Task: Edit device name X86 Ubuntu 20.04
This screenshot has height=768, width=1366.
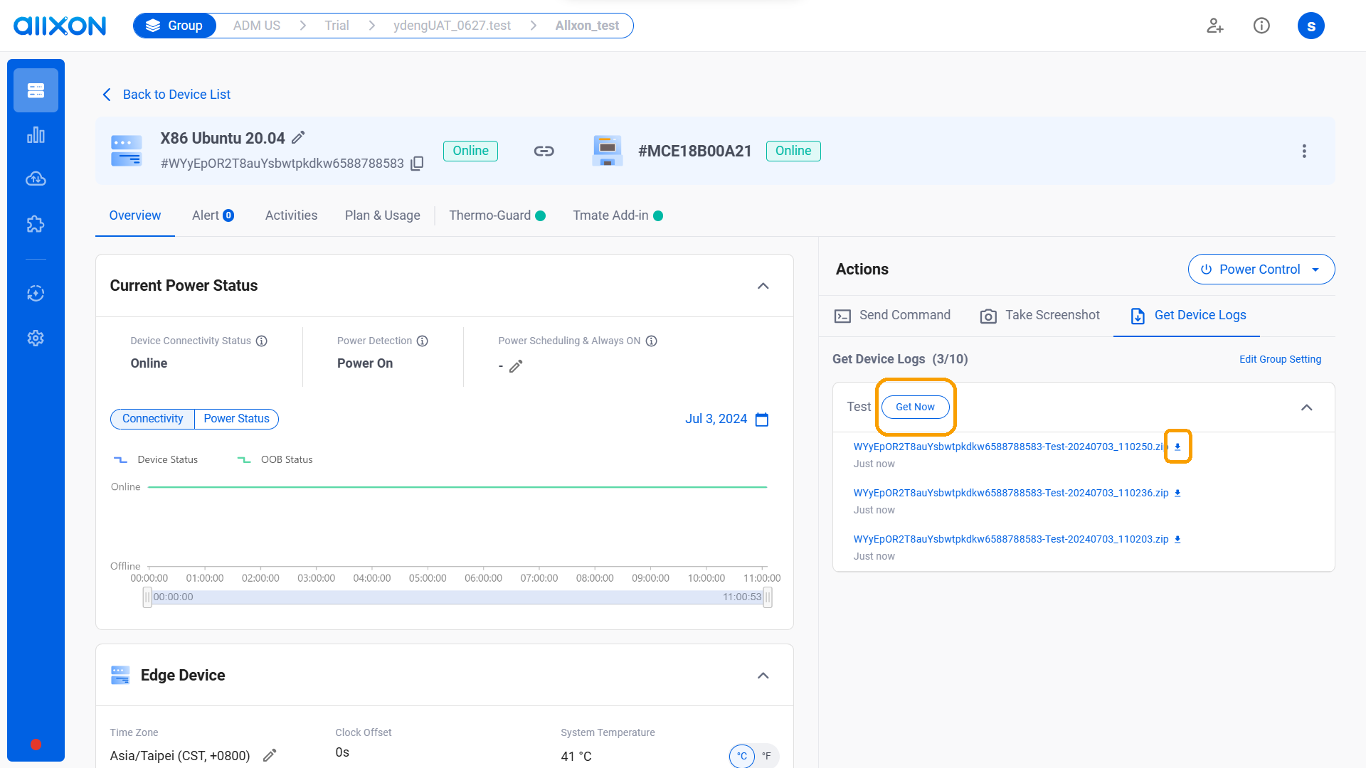Action: [x=299, y=137]
